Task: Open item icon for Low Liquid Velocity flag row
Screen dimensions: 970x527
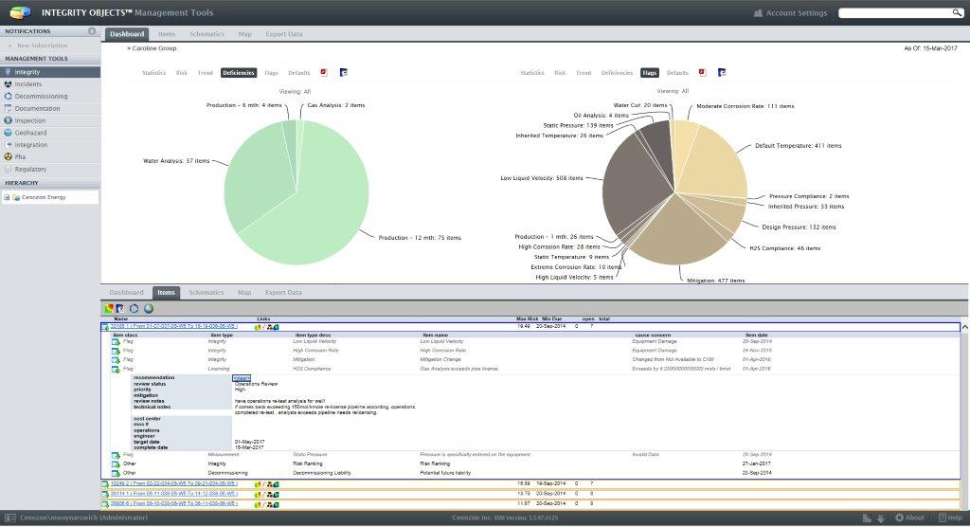Action: pos(116,342)
